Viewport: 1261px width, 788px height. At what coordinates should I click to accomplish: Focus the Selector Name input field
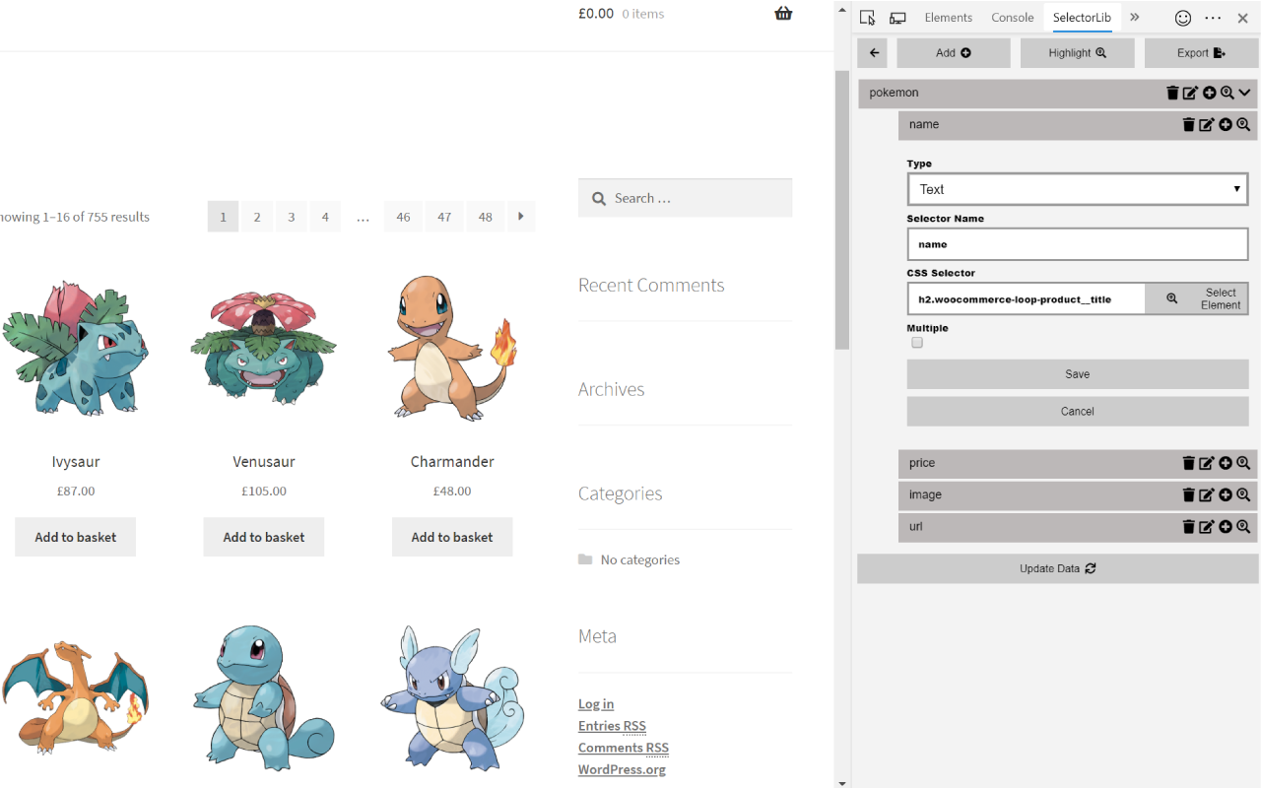click(1078, 244)
